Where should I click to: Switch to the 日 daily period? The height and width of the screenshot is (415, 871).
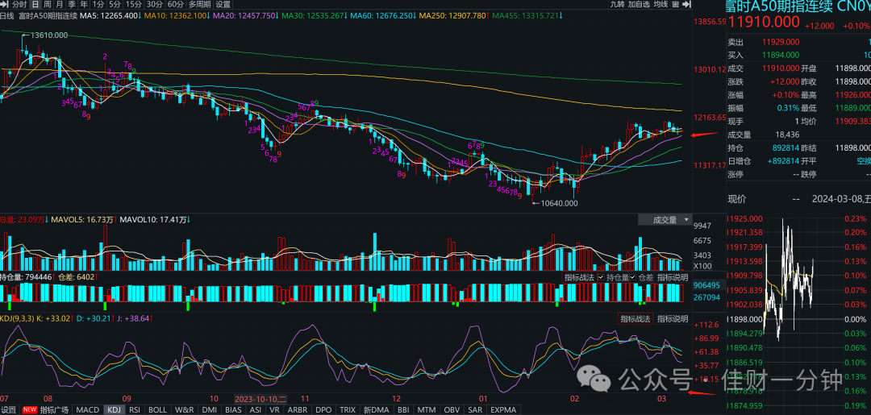pyautogui.click(x=35, y=5)
